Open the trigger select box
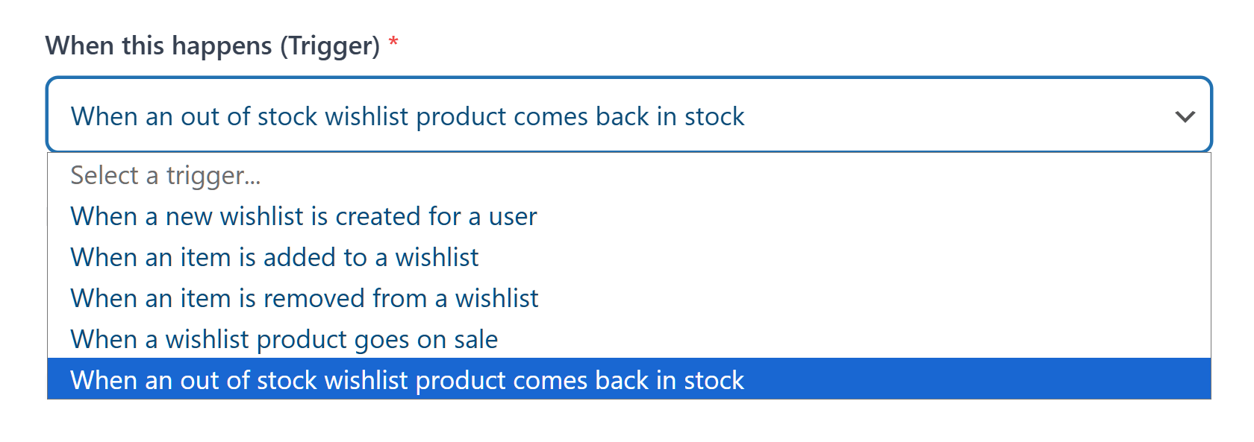This screenshot has height=442, width=1254. (628, 116)
